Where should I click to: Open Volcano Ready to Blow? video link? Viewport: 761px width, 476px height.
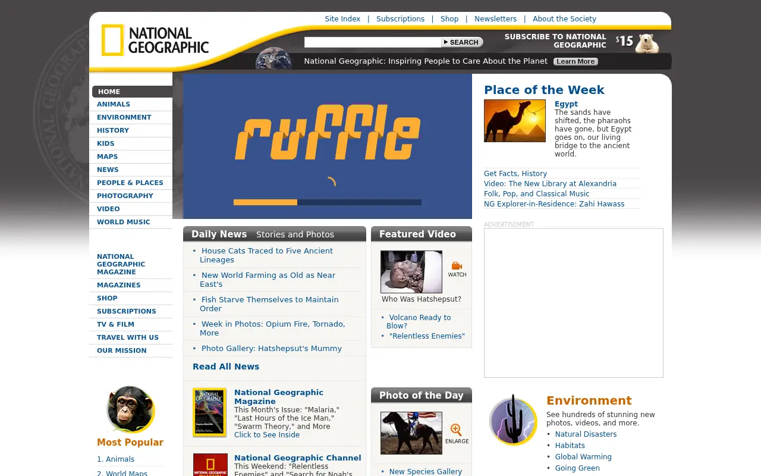pos(419,322)
